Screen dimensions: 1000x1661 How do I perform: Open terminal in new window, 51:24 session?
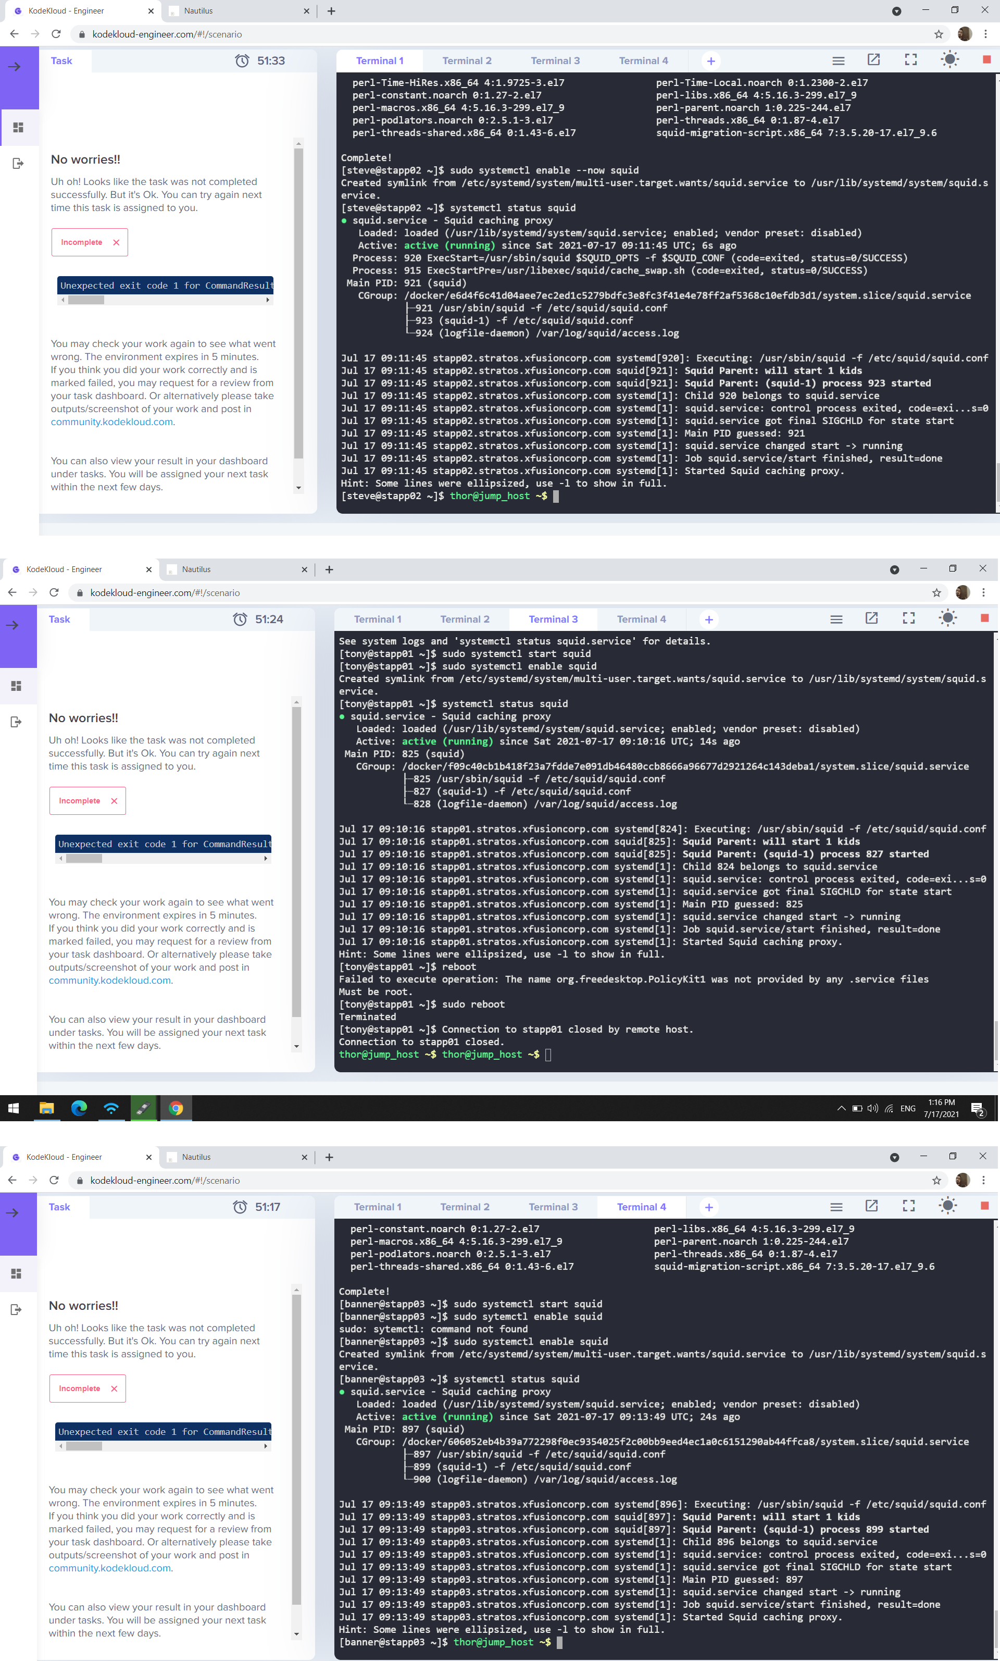[871, 618]
